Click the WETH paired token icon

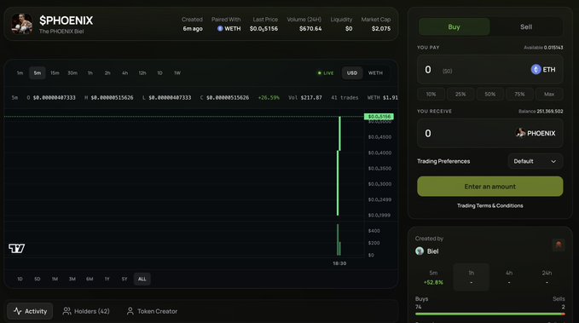(x=220, y=28)
